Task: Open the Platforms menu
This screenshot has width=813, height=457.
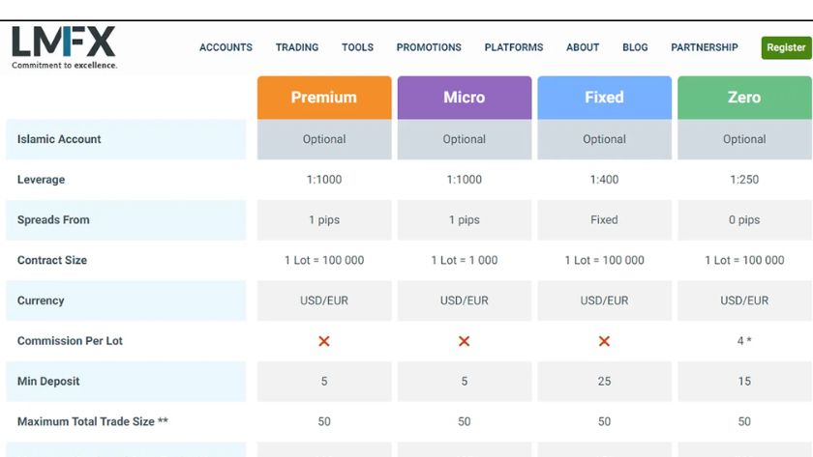Action: tap(514, 47)
